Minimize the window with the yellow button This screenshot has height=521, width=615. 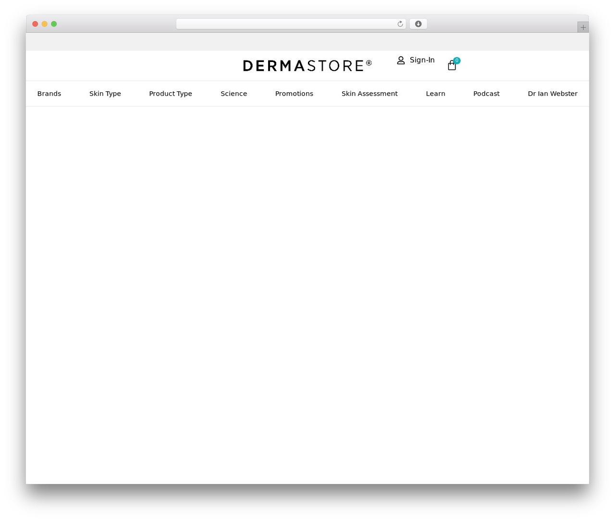coord(45,24)
